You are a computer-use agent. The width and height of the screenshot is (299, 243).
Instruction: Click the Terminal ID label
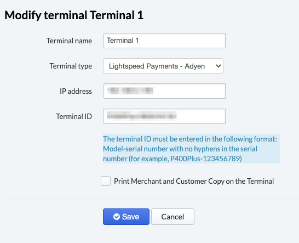coord(74,116)
